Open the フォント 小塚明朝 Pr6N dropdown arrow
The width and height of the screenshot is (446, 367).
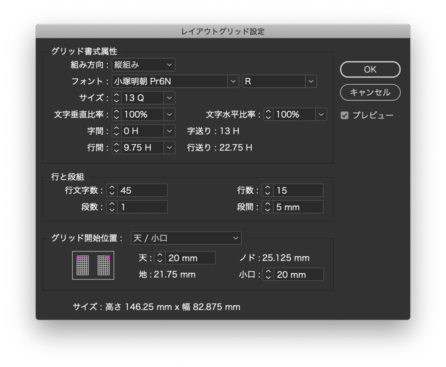(x=233, y=81)
